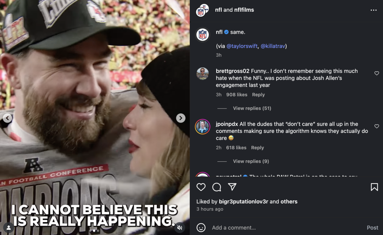Open the @killatrav profile mention

click(273, 46)
